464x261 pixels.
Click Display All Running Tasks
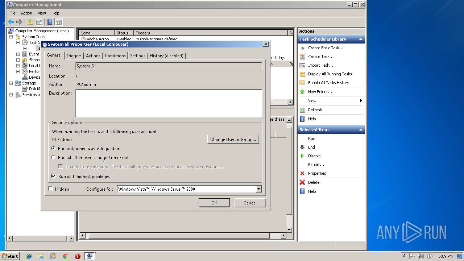[x=330, y=74]
